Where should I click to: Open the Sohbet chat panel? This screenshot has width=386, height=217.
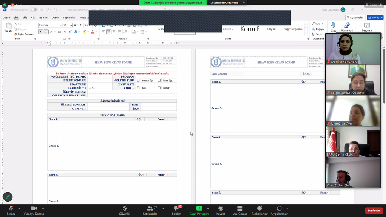click(176, 209)
